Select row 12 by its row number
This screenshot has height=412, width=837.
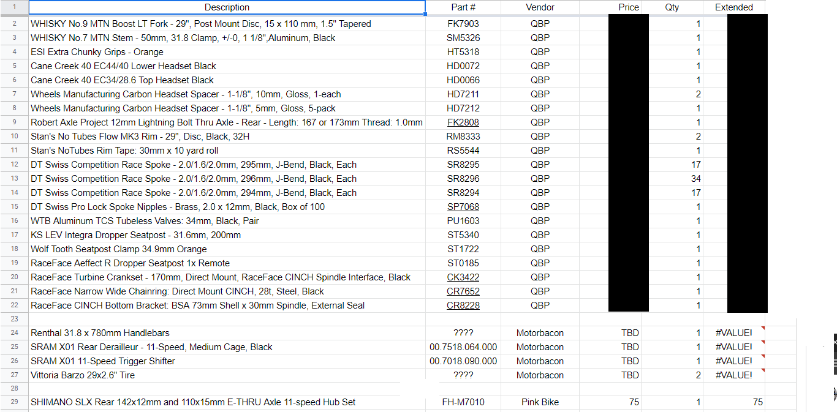(15, 165)
